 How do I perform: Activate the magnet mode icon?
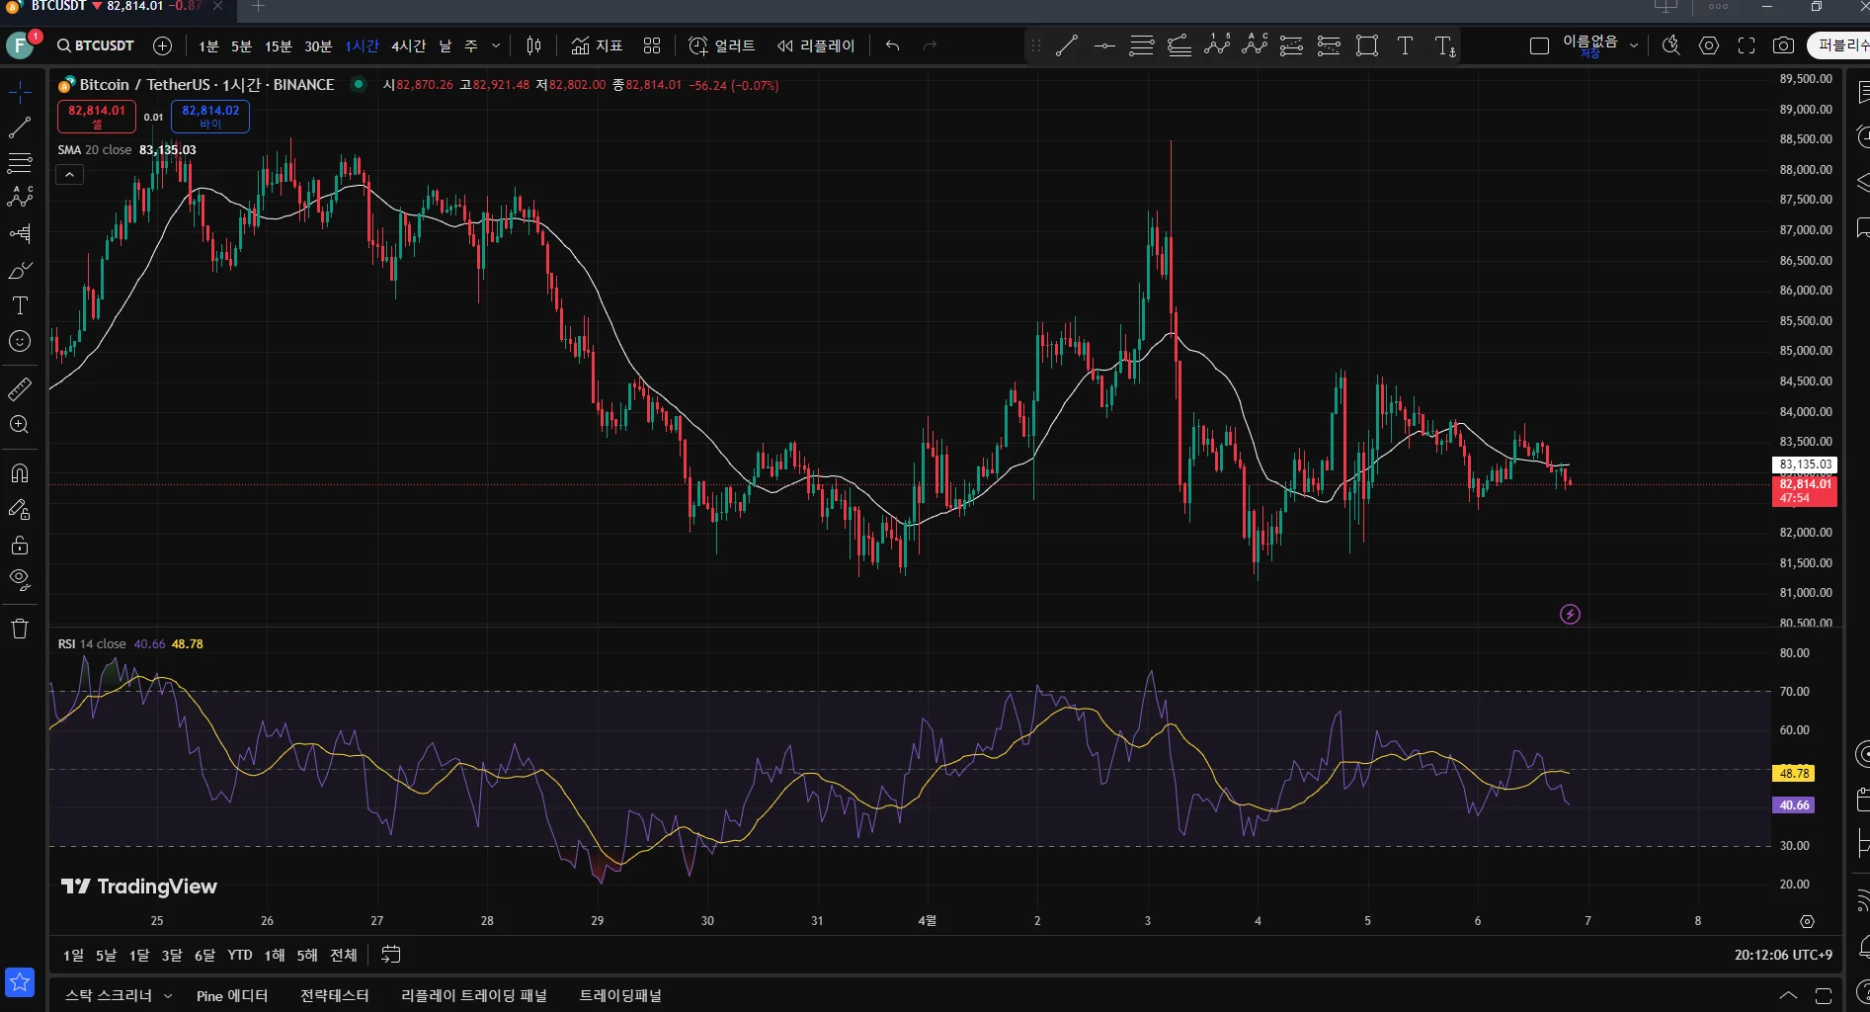click(20, 473)
